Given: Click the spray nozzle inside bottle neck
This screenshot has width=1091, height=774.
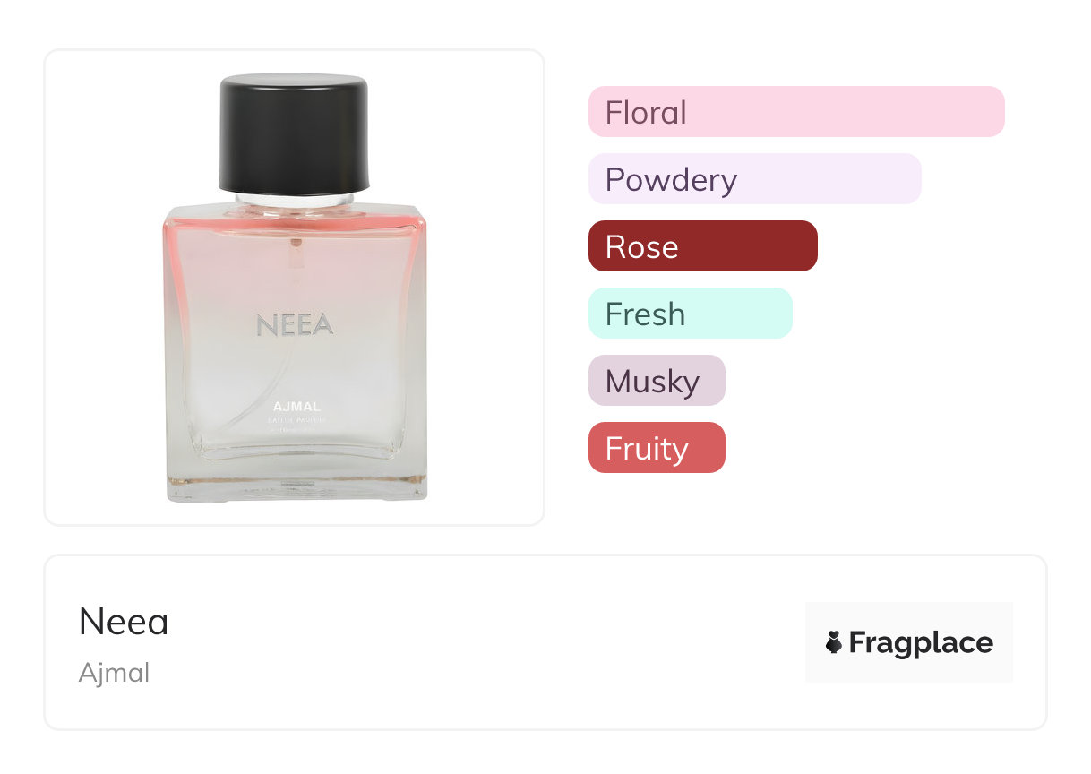Looking at the screenshot, I should click(x=296, y=244).
